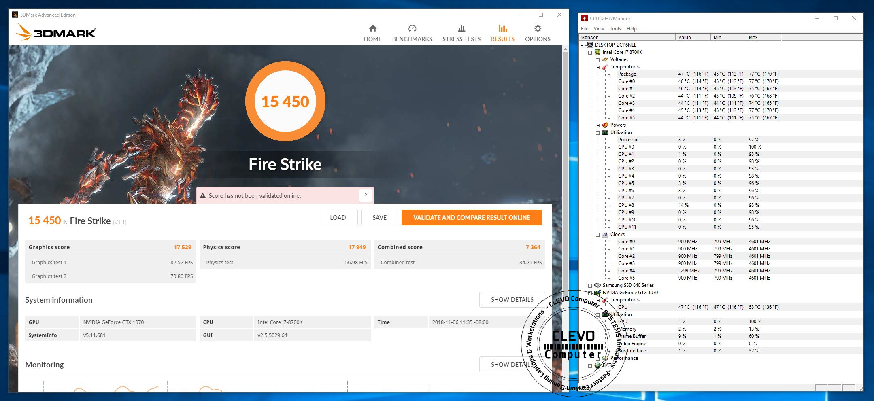Image resolution: width=874 pixels, height=401 pixels.
Task: Click SHOW DETAILS for System information
Action: point(512,300)
